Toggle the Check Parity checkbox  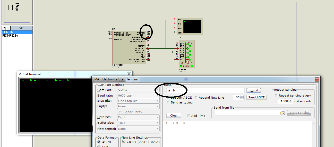click(x=121, y=112)
